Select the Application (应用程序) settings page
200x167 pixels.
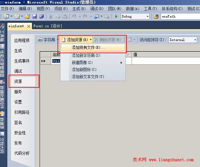pos(22,41)
